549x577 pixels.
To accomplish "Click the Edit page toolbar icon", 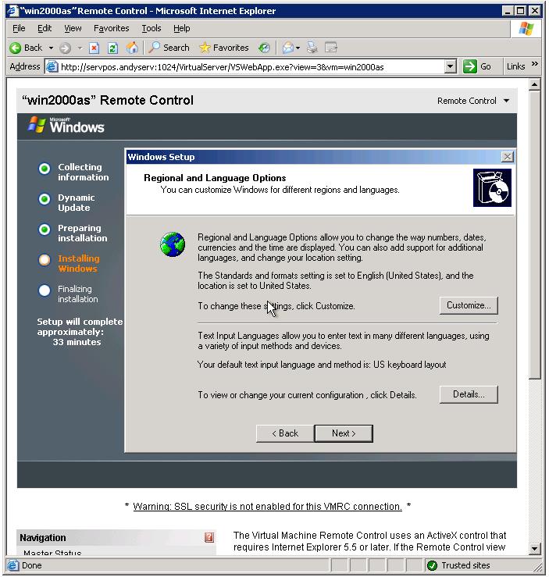I will 331,48.
